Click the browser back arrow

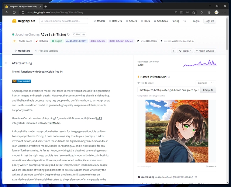pyautogui.click(x=7, y=12)
